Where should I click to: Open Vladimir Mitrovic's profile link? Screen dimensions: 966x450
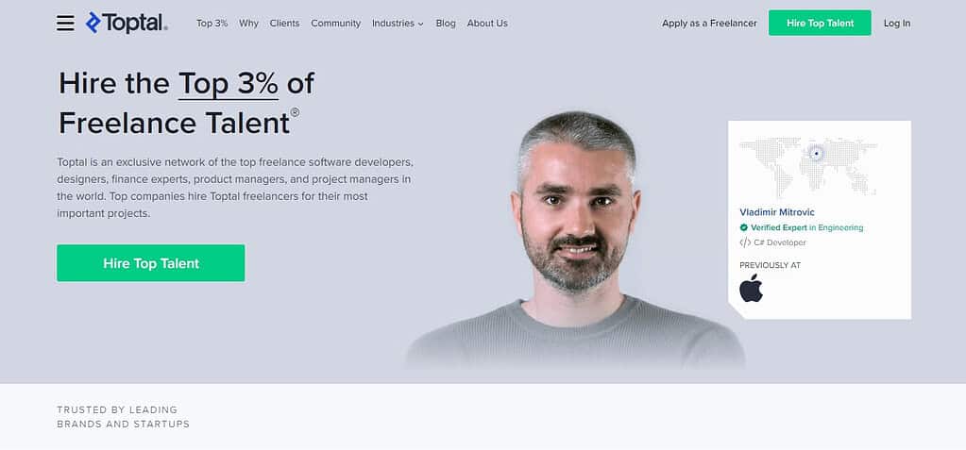pyautogui.click(x=777, y=212)
